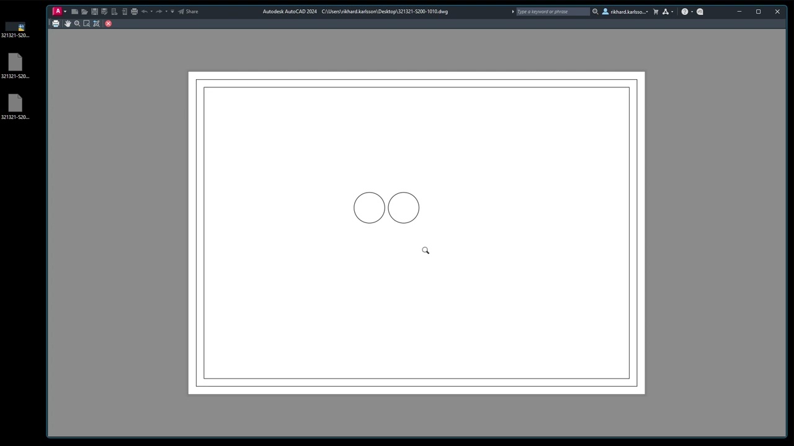This screenshot has height=446, width=794.
Task: Select the Pan hand tool
Action: click(x=68, y=24)
